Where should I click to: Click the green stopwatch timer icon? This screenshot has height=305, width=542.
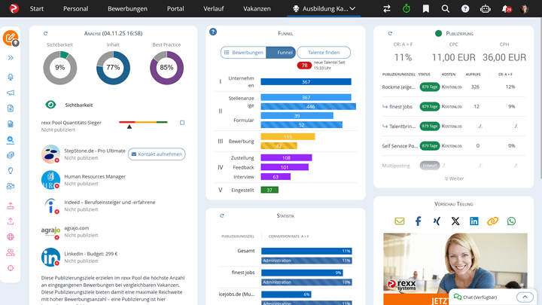[x=406, y=9]
